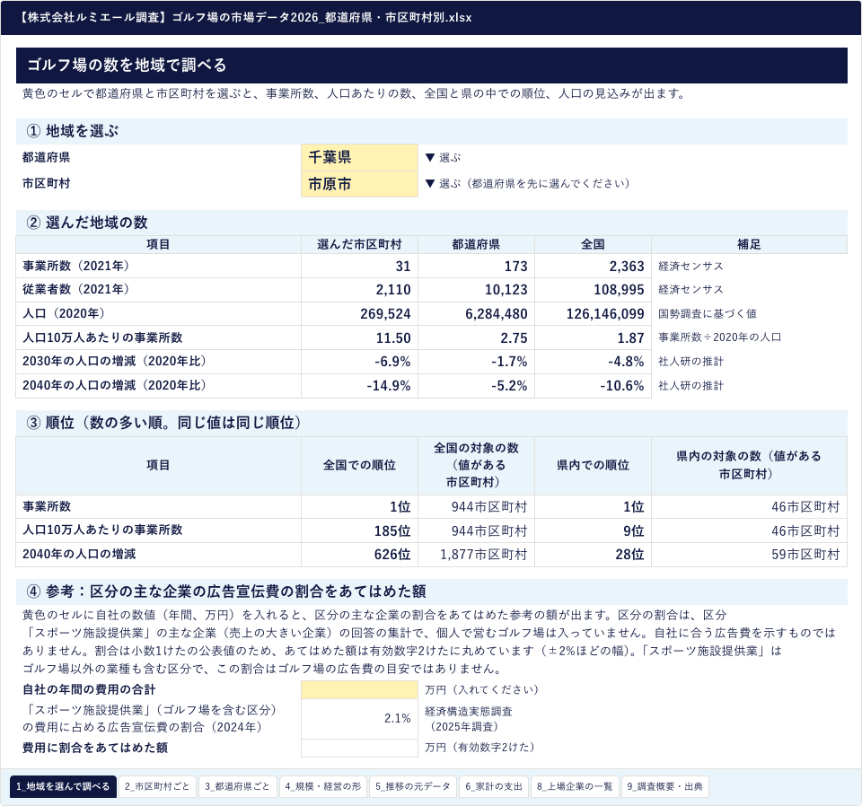
Task: Select the empty 費用に割合をあてはめた額 result cell
Action: coord(359,748)
